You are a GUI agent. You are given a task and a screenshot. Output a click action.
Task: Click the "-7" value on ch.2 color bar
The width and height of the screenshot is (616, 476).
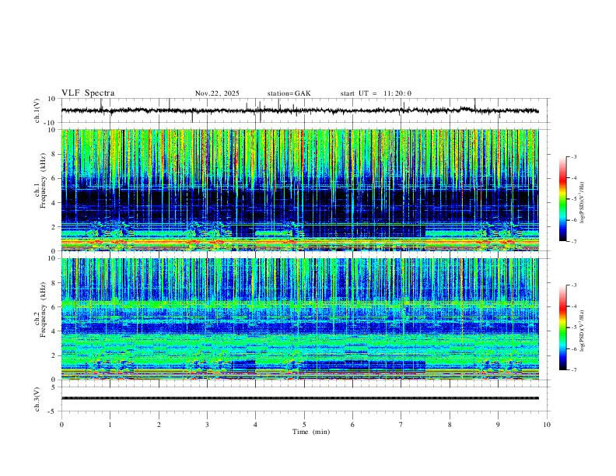(x=573, y=369)
